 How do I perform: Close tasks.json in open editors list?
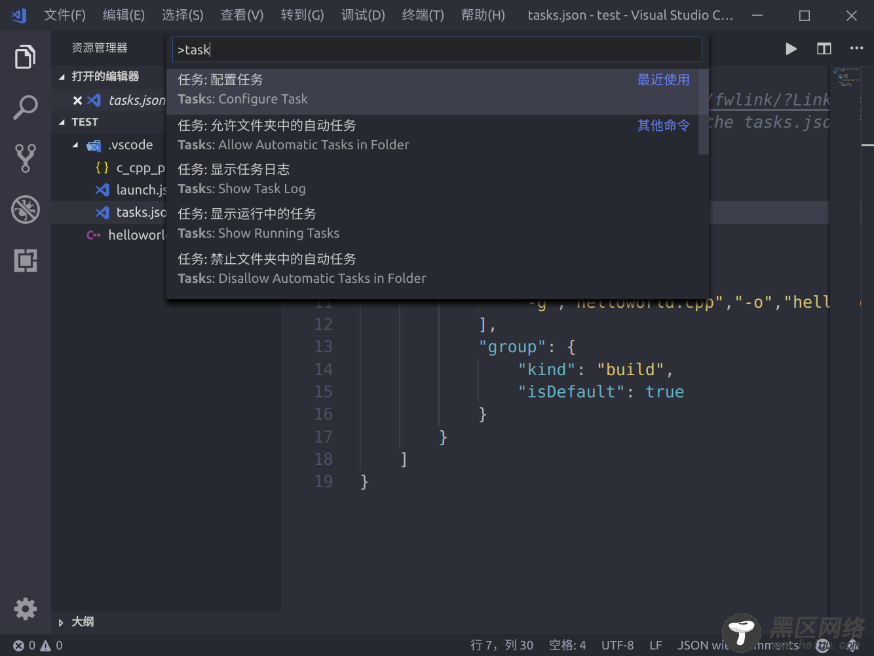(x=77, y=100)
